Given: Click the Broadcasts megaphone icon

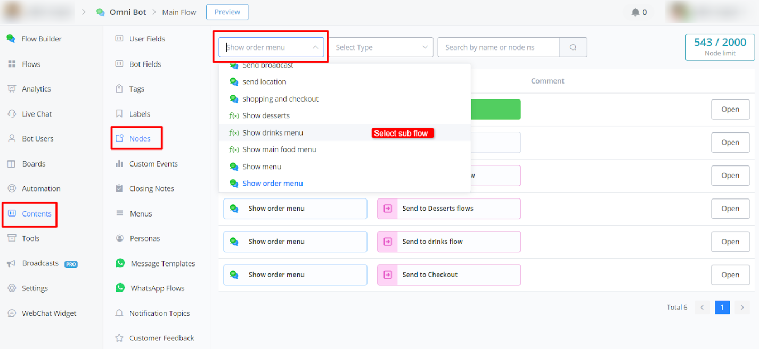Looking at the screenshot, I should (x=12, y=263).
